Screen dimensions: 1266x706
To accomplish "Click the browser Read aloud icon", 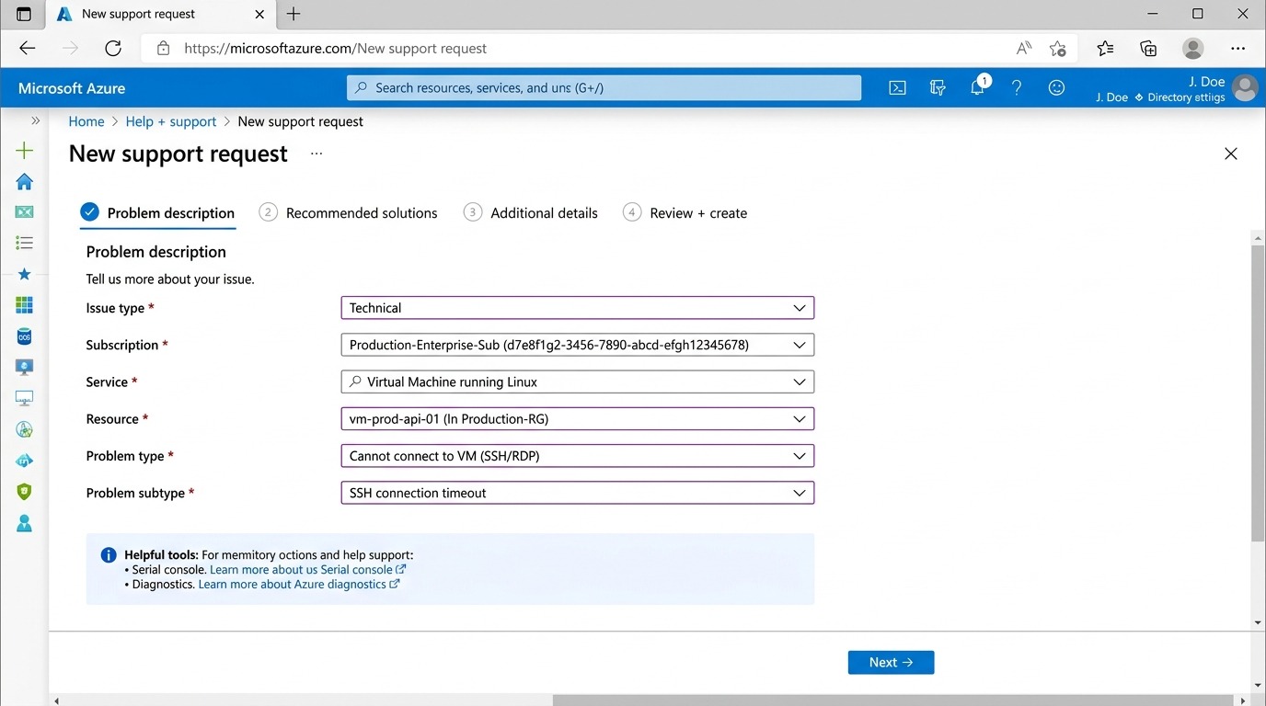I will (x=1023, y=49).
